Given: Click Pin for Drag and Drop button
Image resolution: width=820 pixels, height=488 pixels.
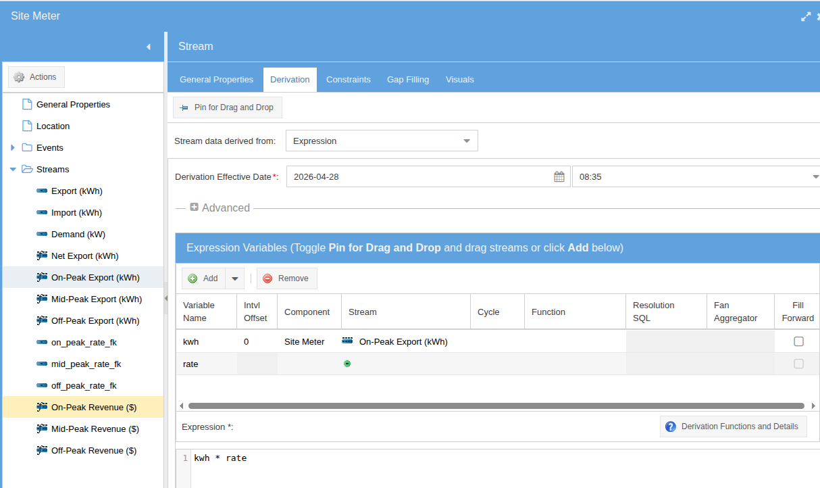Looking at the screenshot, I should click(x=227, y=107).
